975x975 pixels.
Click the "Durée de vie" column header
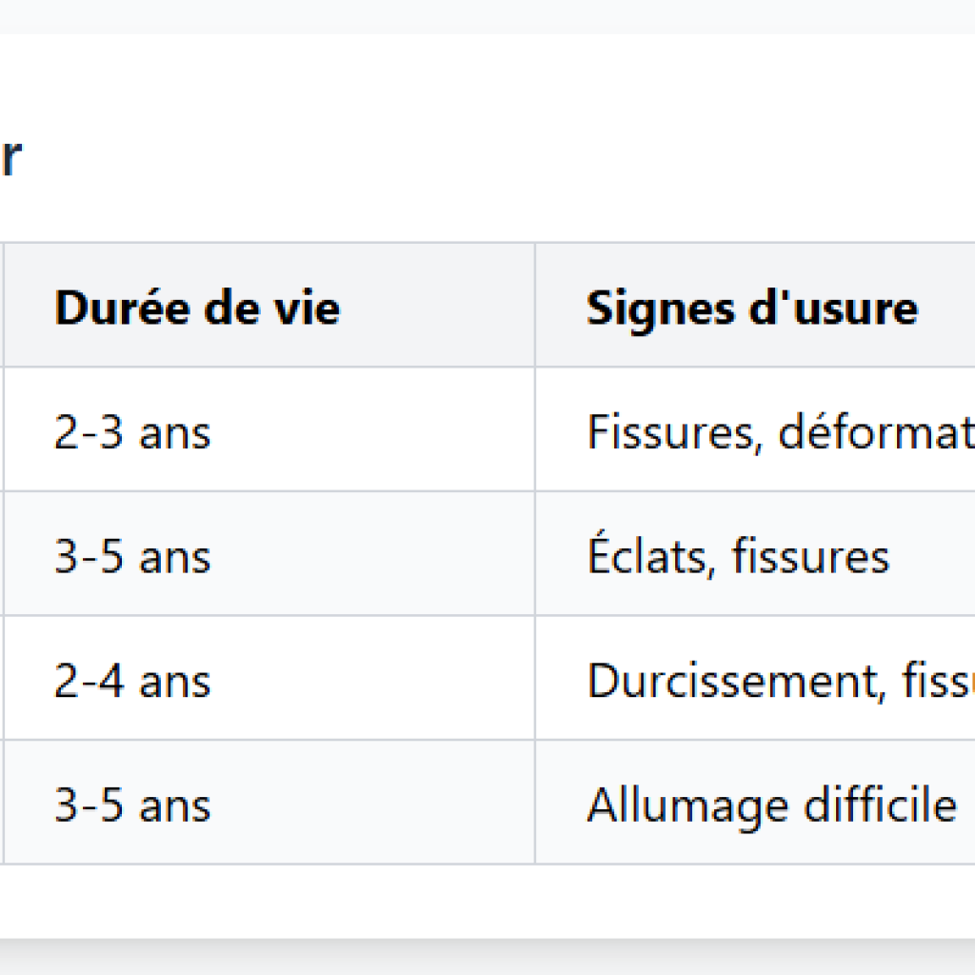pyautogui.click(x=197, y=308)
